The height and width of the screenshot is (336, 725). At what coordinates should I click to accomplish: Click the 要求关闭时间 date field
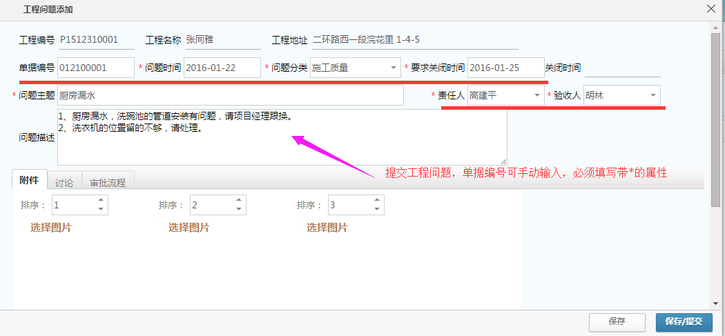coord(505,68)
